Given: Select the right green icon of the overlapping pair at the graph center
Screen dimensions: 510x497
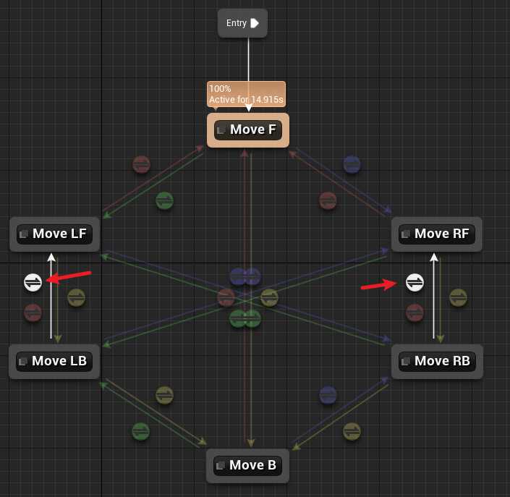Looking at the screenshot, I should (x=252, y=318).
